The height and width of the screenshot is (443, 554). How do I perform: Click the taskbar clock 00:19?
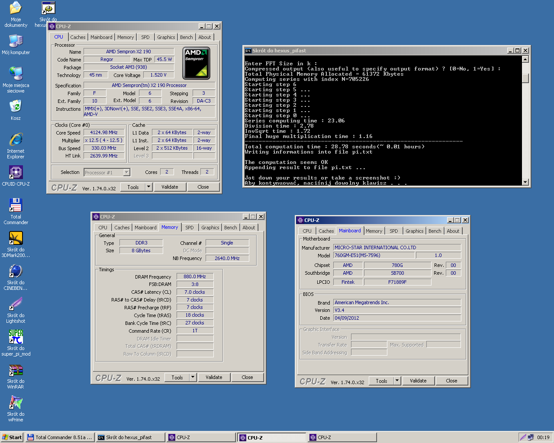[x=543, y=437]
